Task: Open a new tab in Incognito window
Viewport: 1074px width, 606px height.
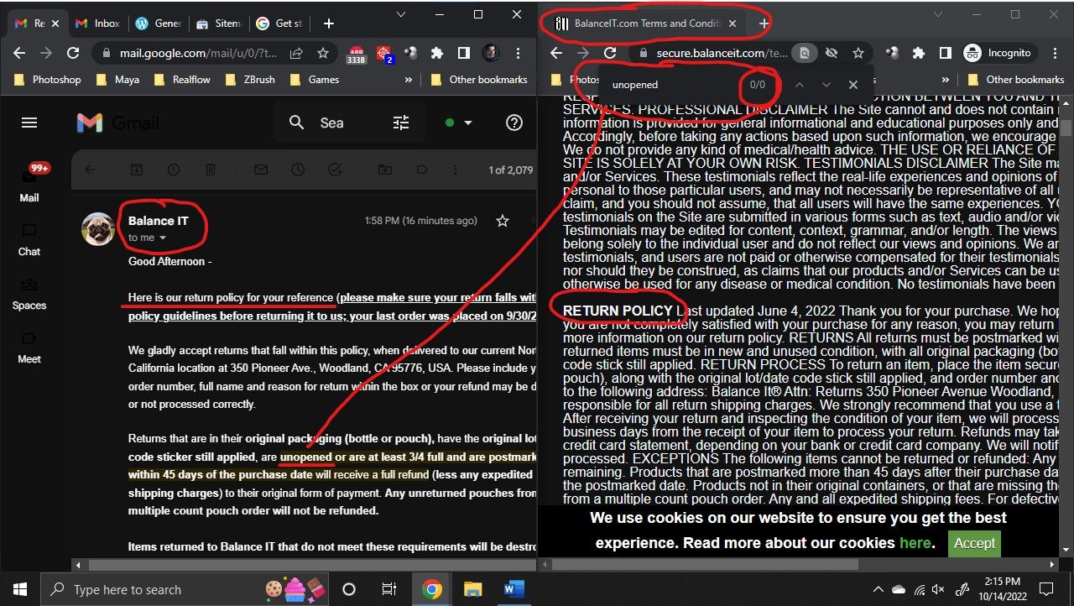Action: (764, 24)
